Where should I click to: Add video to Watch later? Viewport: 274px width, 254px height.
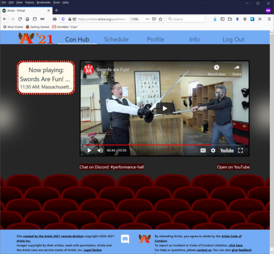click(x=216, y=70)
